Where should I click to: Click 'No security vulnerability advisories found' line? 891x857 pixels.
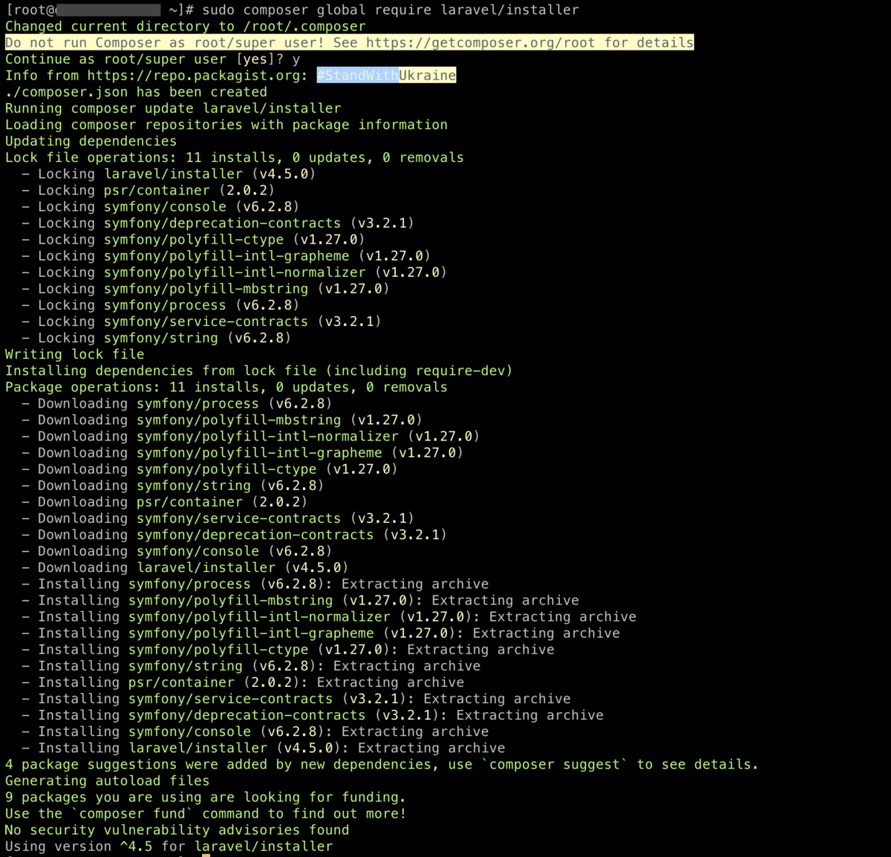177,829
